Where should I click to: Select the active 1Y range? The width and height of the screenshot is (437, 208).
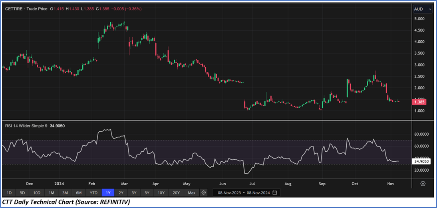tap(107, 193)
